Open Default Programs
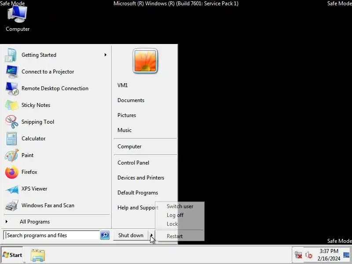The height and width of the screenshot is (264, 352). pyautogui.click(x=138, y=193)
